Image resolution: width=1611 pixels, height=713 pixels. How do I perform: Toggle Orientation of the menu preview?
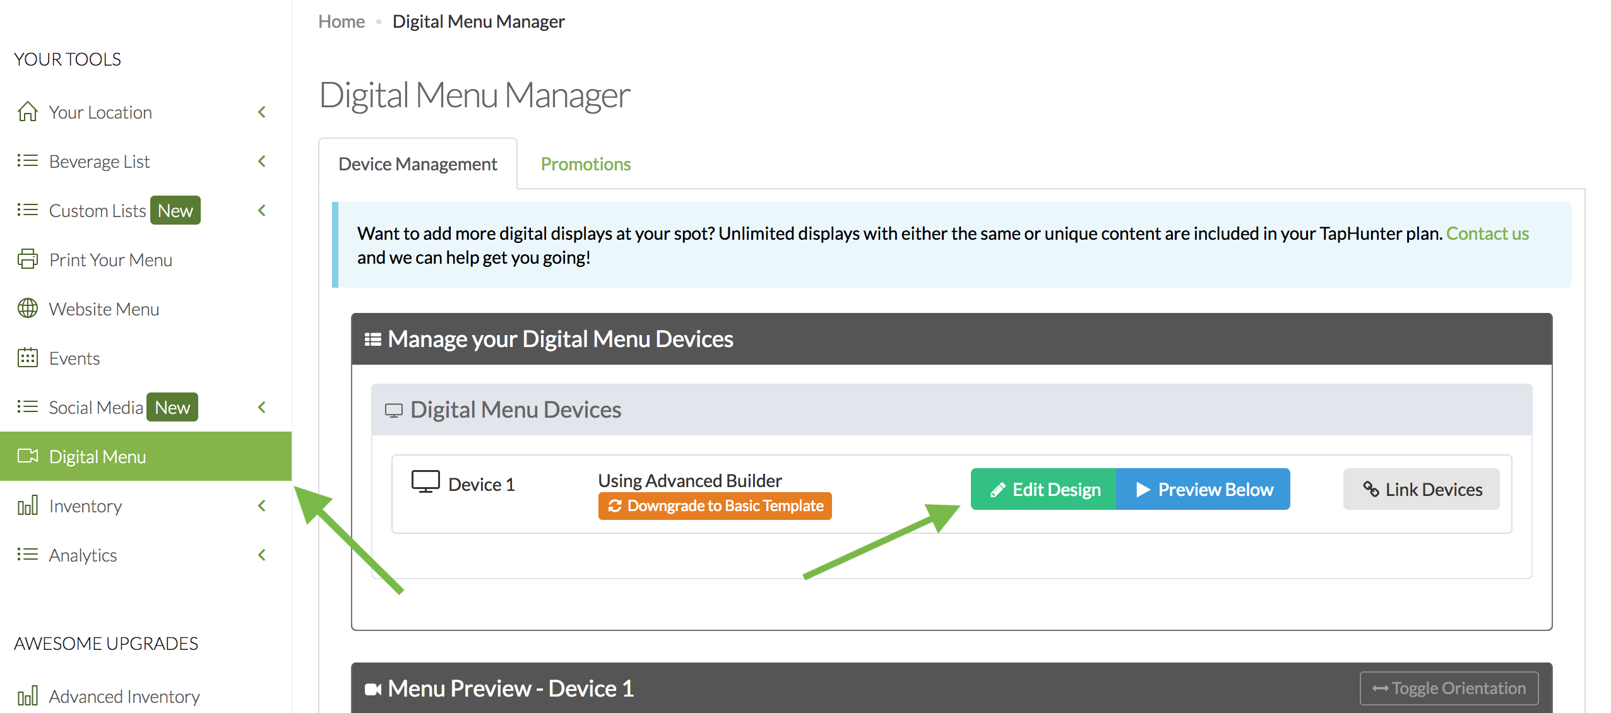(1449, 688)
